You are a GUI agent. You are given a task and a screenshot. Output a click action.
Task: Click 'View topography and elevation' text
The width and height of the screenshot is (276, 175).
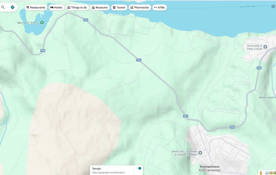[108, 173]
